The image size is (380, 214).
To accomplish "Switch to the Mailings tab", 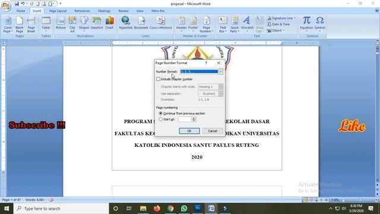I will (x=104, y=11).
